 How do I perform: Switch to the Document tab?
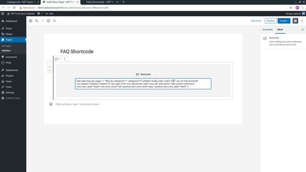click(267, 30)
